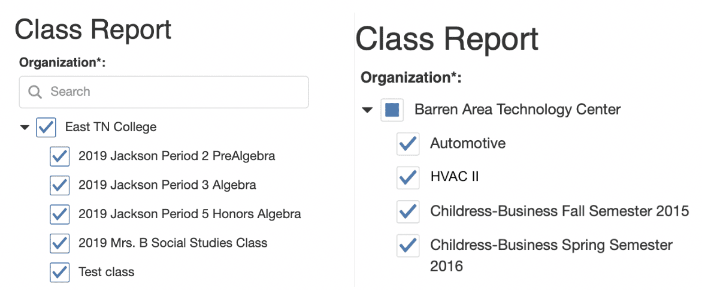Screen dimensions: 702x290
Task: Toggle the Barren Area Technology Center checkbox
Action: pos(392,110)
